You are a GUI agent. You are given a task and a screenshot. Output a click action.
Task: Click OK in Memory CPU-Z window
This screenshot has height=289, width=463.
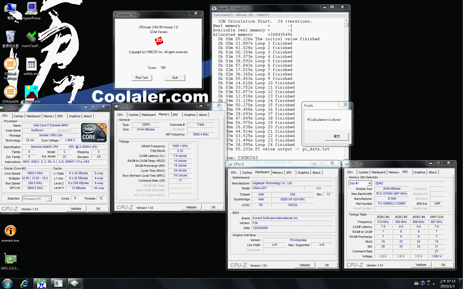[214, 207]
